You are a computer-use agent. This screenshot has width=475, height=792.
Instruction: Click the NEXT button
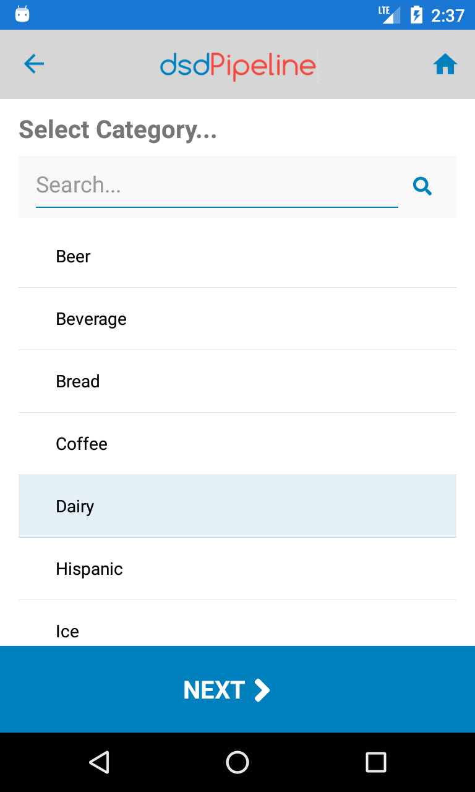pos(237,689)
